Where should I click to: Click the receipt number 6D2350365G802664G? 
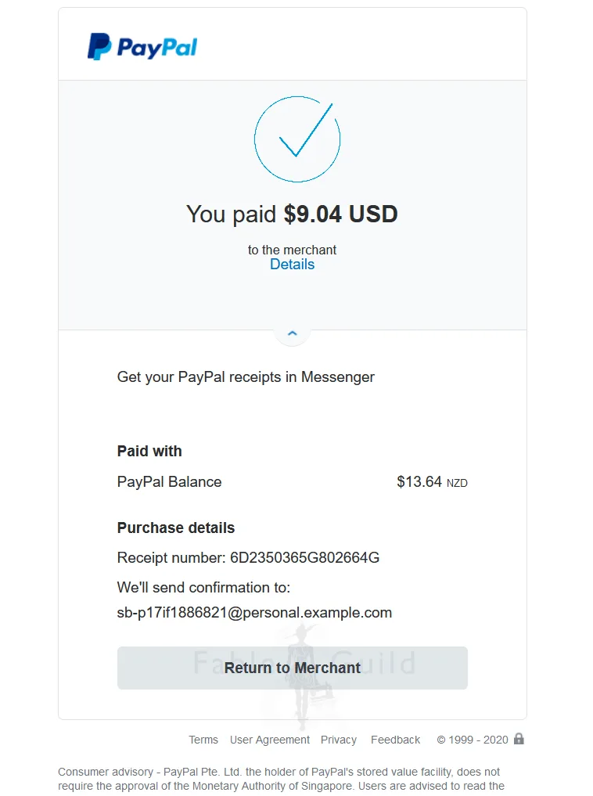(304, 558)
